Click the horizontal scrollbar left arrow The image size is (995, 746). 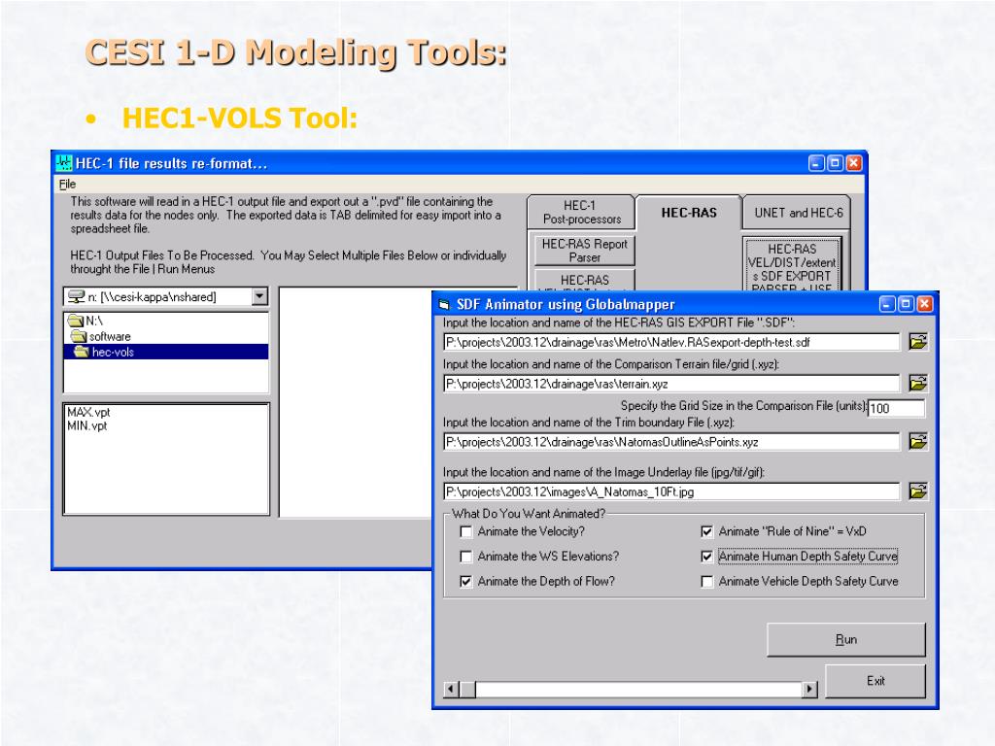[x=451, y=689]
